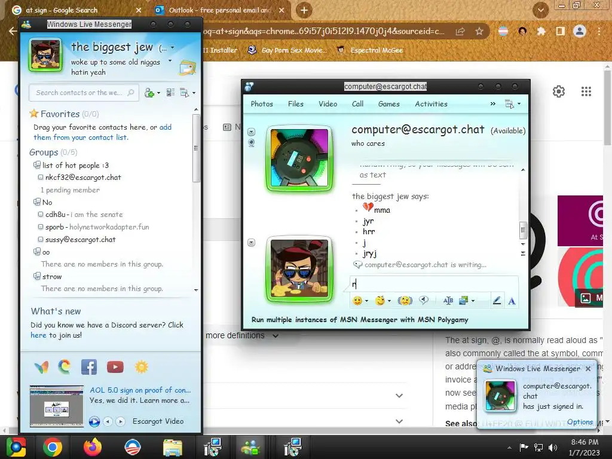The image size is (612, 459).
Task: Open the background picker icon
Action: point(464,301)
